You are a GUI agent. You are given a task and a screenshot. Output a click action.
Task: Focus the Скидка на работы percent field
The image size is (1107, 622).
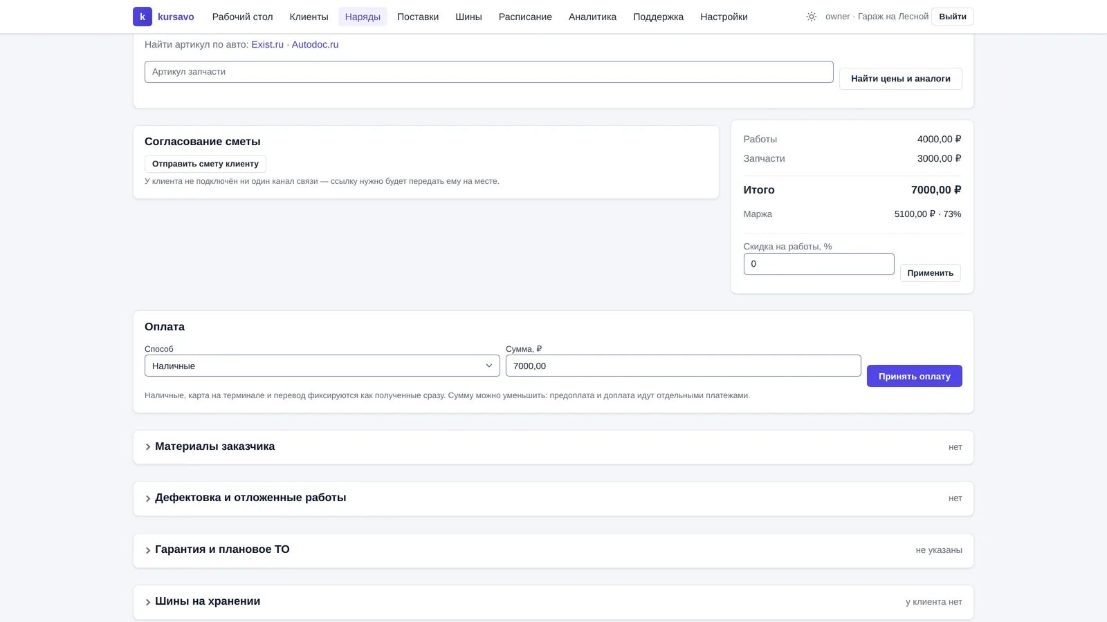[x=818, y=264]
